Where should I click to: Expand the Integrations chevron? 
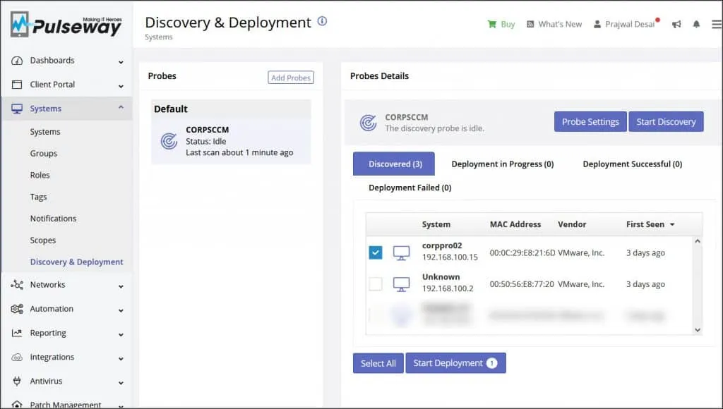point(121,358)
